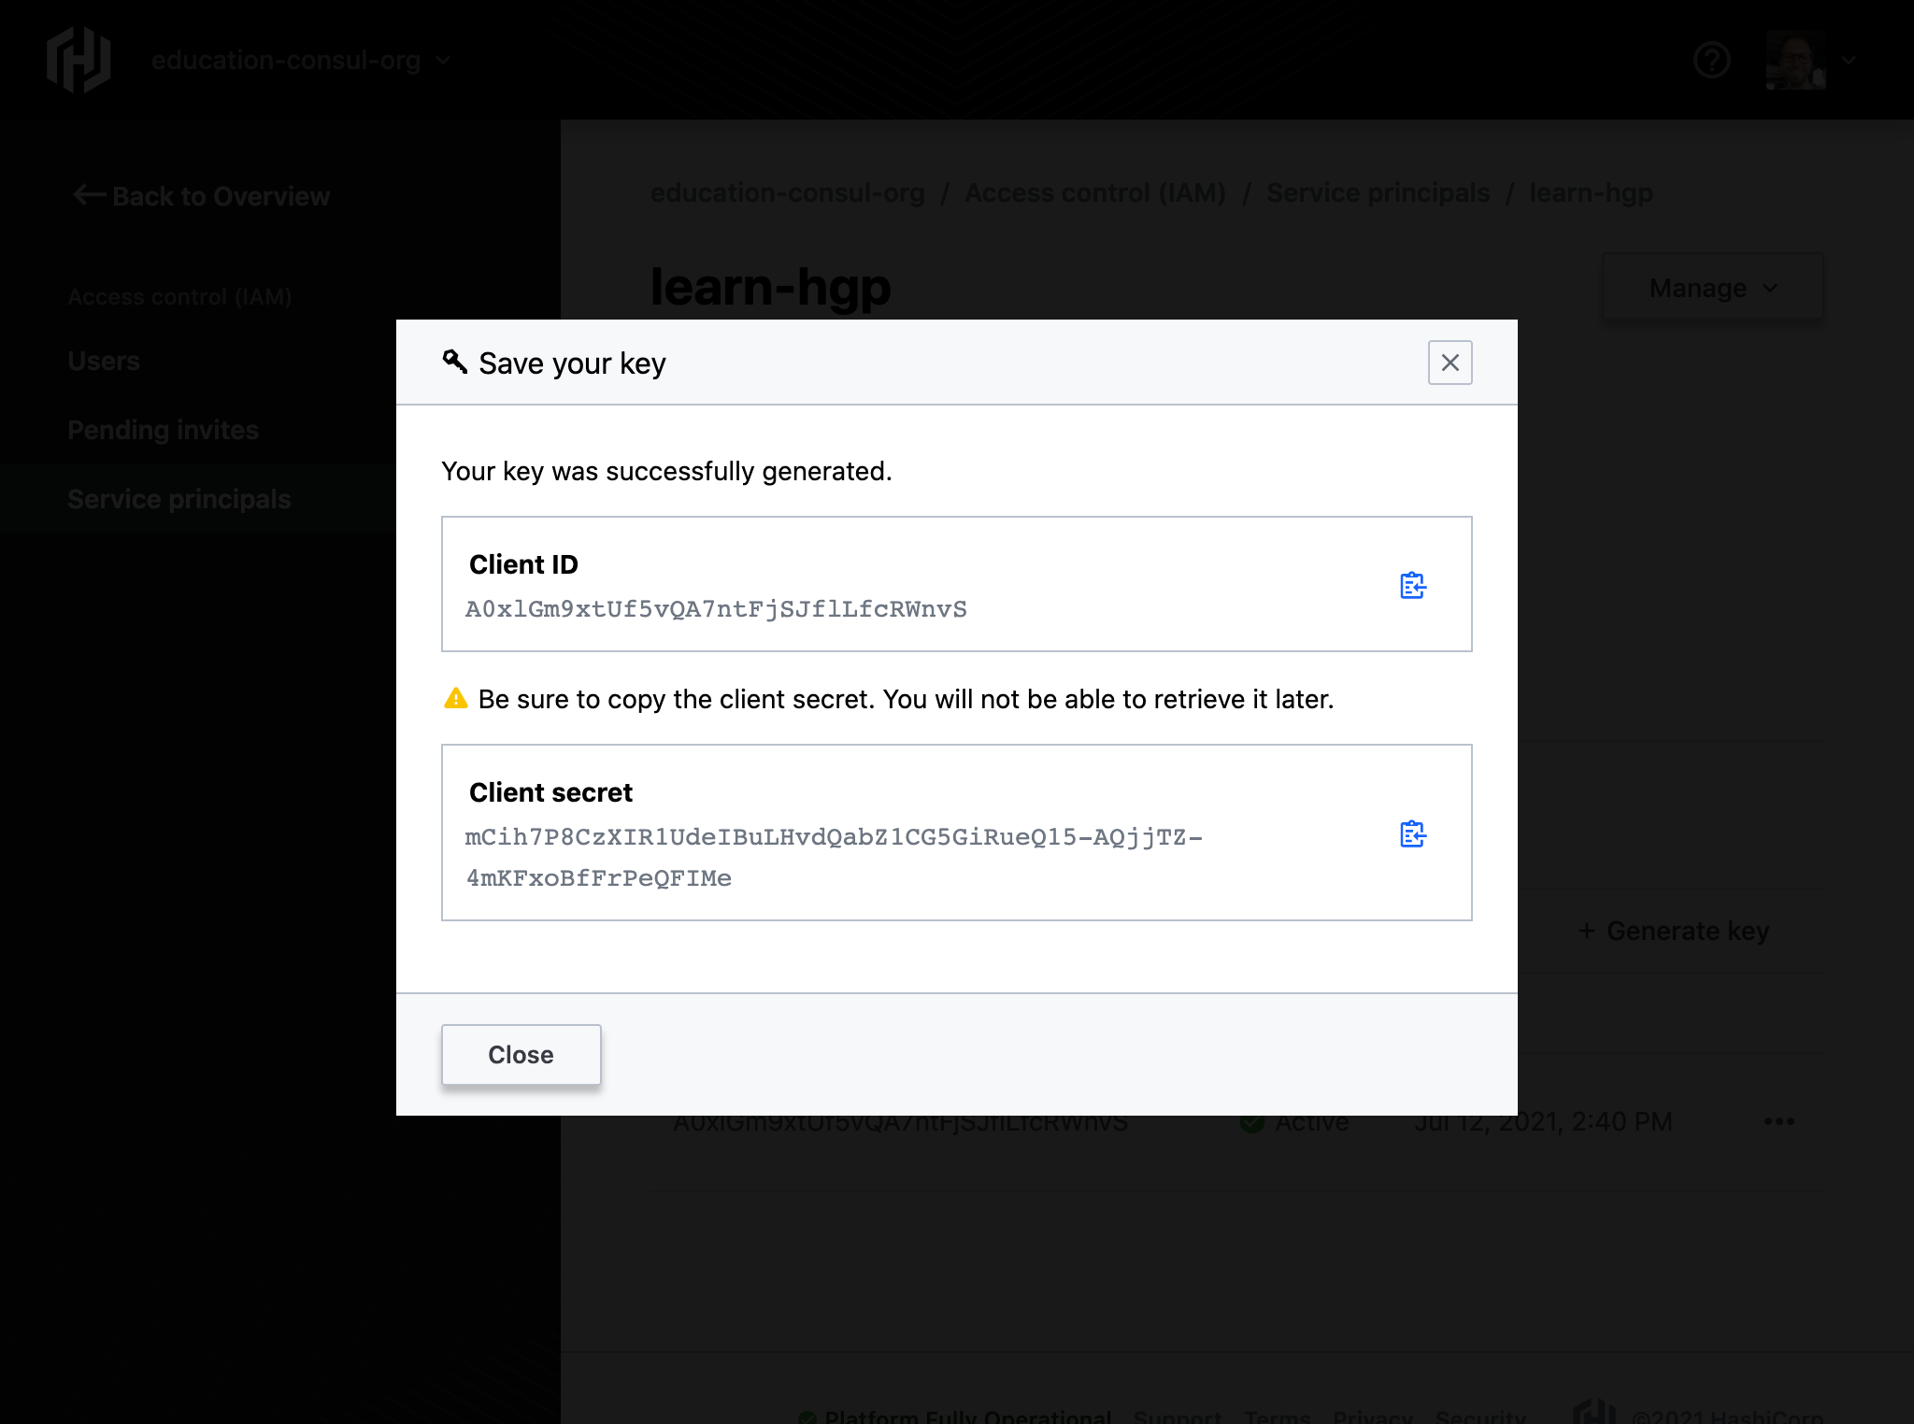Click the Client ID label
This screenshot has width=1914, height=1424.
pos(523,564)
